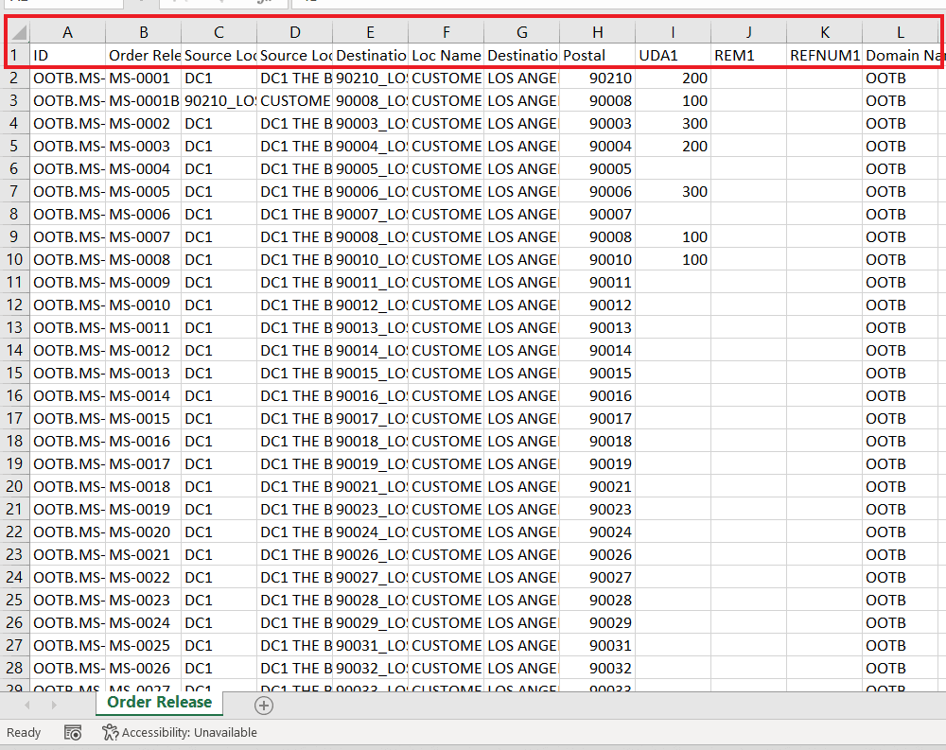
Task: Select UDA1 value 300 in row 7
Action: [x=674, y=191]
